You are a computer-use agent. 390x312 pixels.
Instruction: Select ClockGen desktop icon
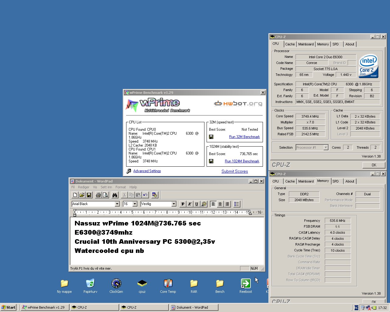[116, 286]
